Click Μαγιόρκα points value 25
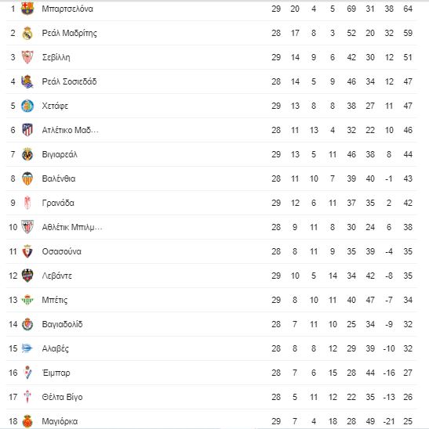 point(408,421)
